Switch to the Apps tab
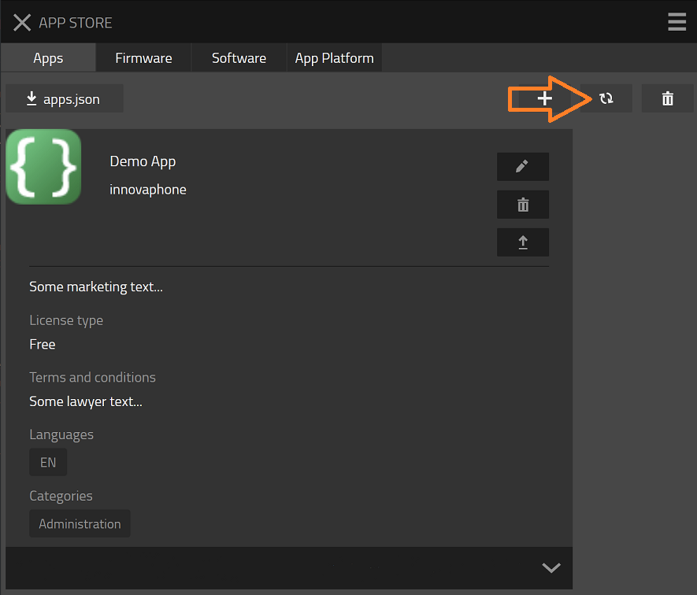 [x=48, y=58]
